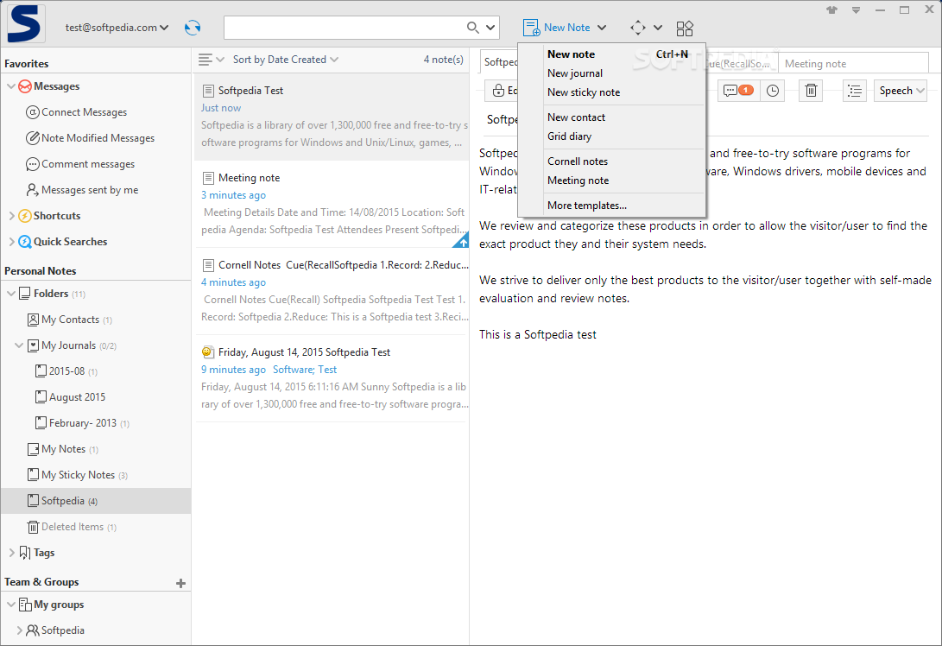Click the blue upload arrow on Meeting note
942x646 pixels.
pos(461,242)
